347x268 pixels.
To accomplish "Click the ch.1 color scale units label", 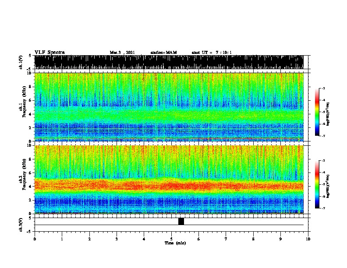I will pos(328,114).
